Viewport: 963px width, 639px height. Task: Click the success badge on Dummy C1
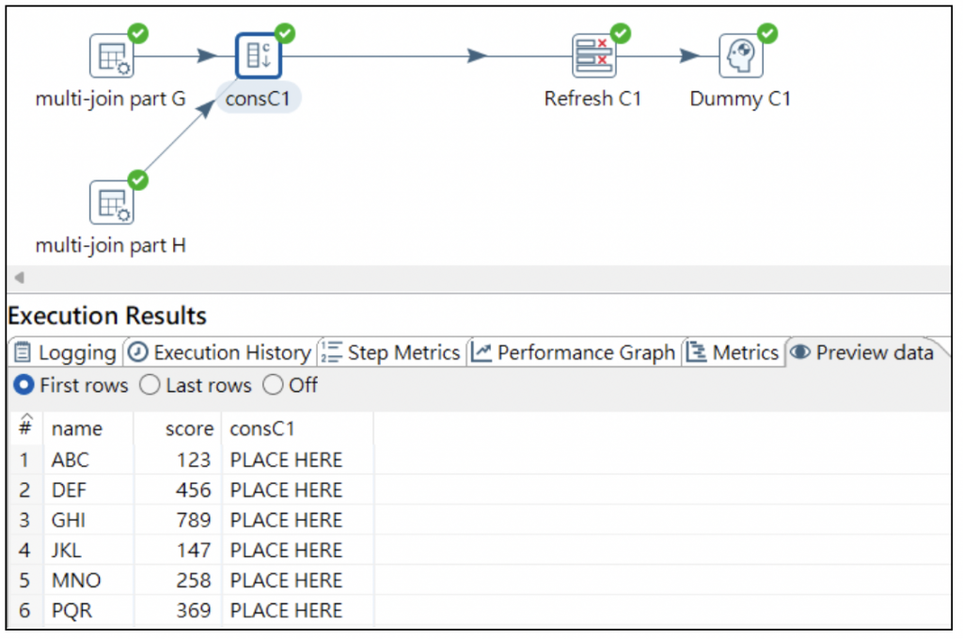coord(766,33)
